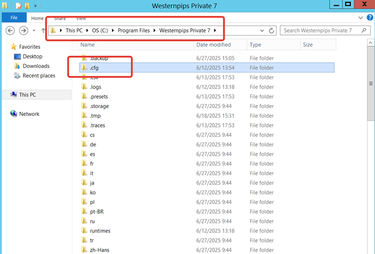Open the Customize Quick Access Toolbar dropdown
Image resolution: width=375 pixels, height=254 pixels.
[x=35, y=6]
